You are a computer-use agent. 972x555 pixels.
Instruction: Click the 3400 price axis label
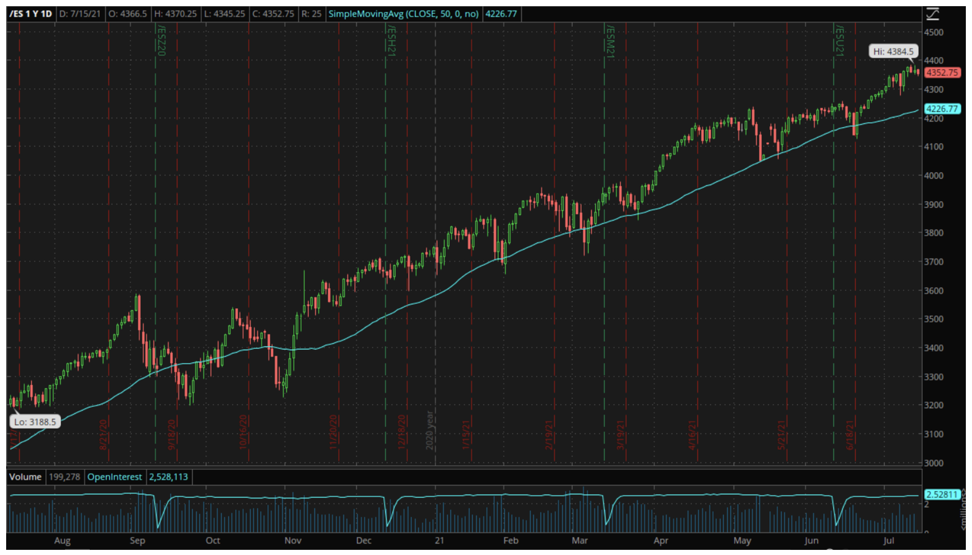point(934,348)
